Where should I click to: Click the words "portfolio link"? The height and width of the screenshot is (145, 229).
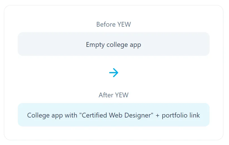pyautogui.click(x=181, y=116)
